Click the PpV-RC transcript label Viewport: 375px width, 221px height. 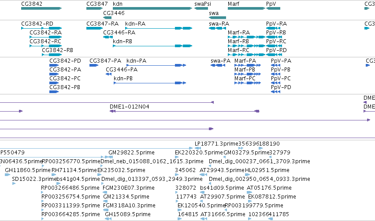click(276, 41)
